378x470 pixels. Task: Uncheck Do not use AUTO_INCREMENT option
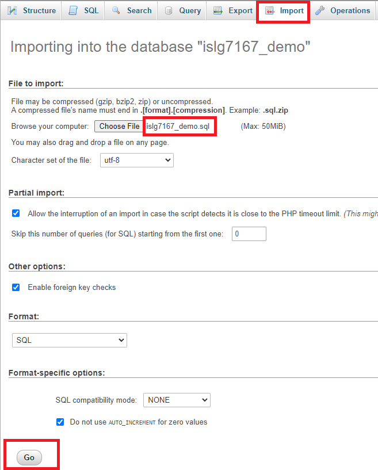pyautogui.click(x=60, y=422)
